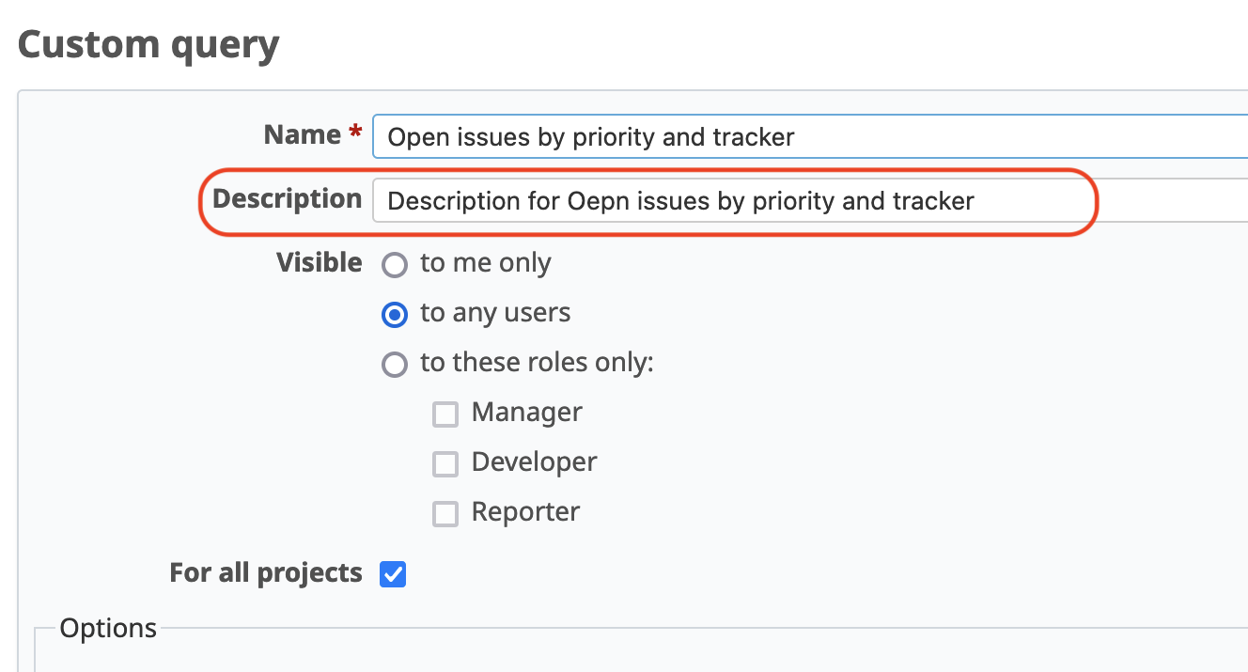This screenshot has height=672, width=1248.
Task: Click the bold "Description" field label
Action: 287,199
